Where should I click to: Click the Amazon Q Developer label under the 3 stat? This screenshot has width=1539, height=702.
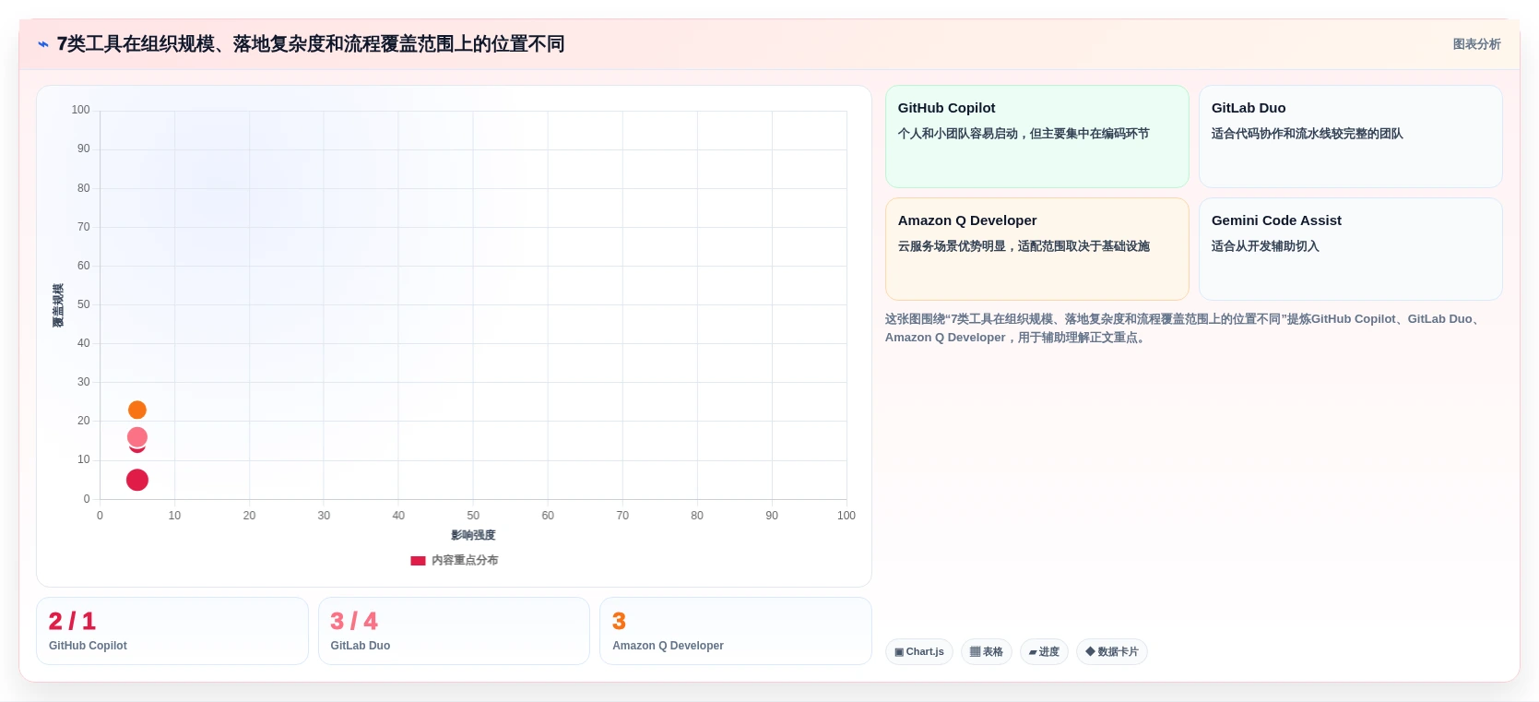668,646
